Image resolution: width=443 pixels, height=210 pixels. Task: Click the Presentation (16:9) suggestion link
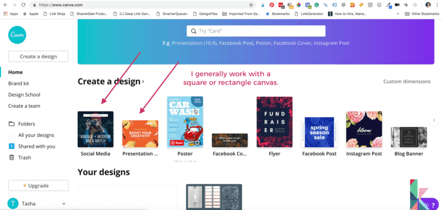(194, 43)
